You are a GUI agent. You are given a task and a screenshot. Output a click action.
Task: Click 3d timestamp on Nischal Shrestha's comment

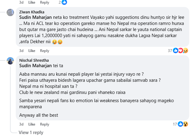(x=21, y=124)
